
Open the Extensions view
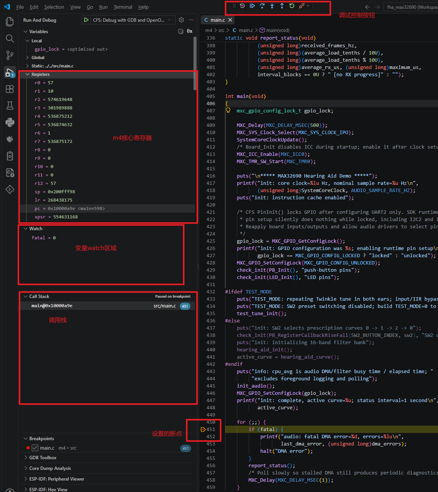pos(10,89)
